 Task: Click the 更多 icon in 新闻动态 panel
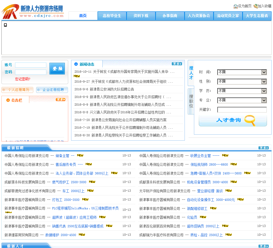pyautogui.click(x=177, y=64)
